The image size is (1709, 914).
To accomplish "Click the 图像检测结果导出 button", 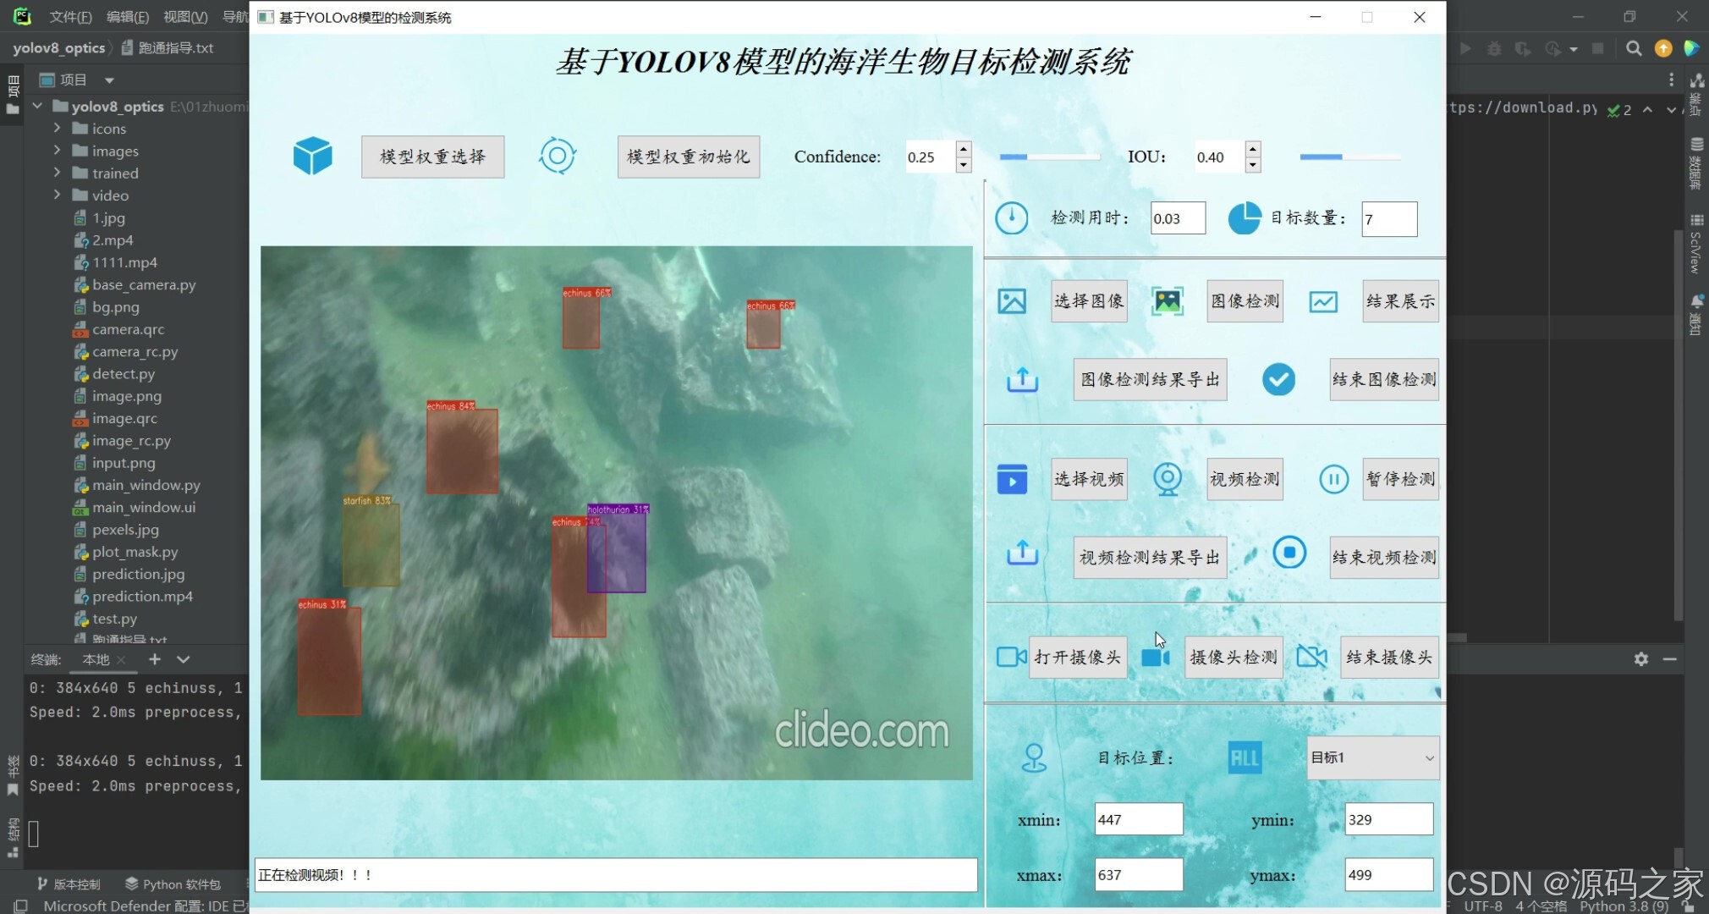I will tap(1149, 379).
